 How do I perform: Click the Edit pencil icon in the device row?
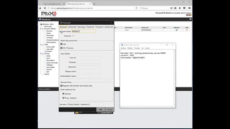187,30
